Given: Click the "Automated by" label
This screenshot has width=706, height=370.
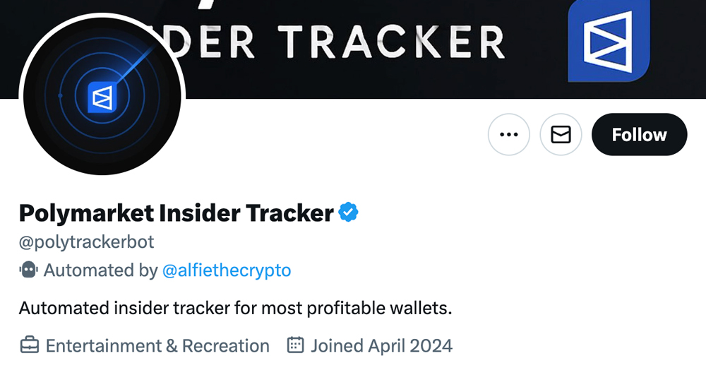Looking at the screenshot, I should point(100,270).
